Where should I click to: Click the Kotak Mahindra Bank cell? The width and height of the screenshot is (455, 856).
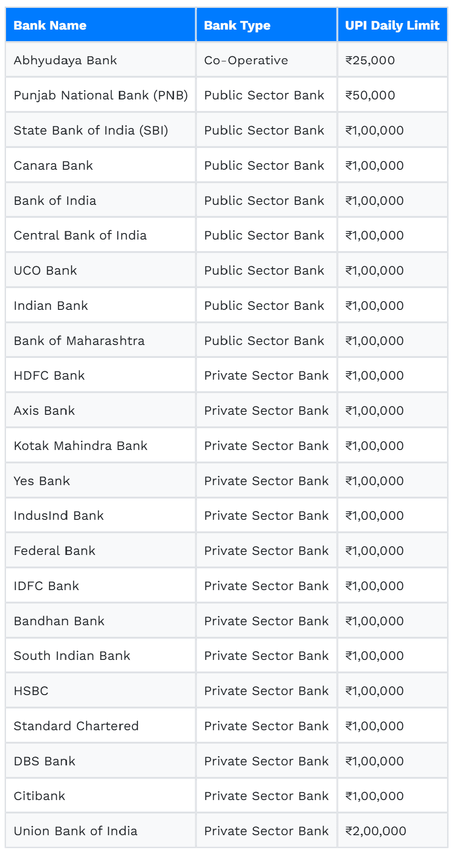click(101, 446)
